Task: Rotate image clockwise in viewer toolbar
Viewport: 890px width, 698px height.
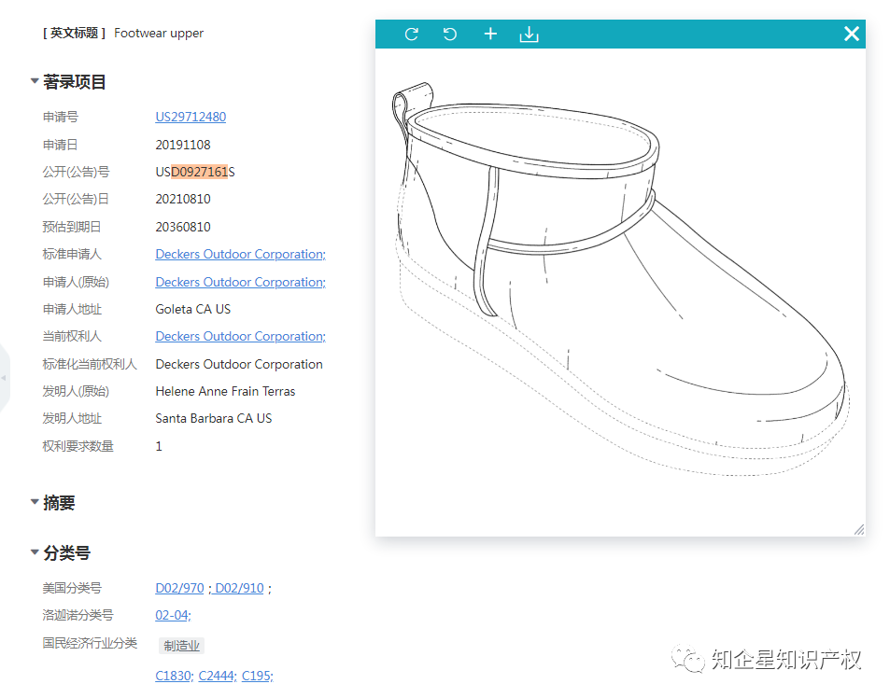Action: (x=412, y=34)
